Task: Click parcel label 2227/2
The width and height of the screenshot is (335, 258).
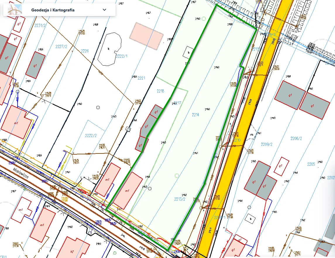Action: [61, 47]
